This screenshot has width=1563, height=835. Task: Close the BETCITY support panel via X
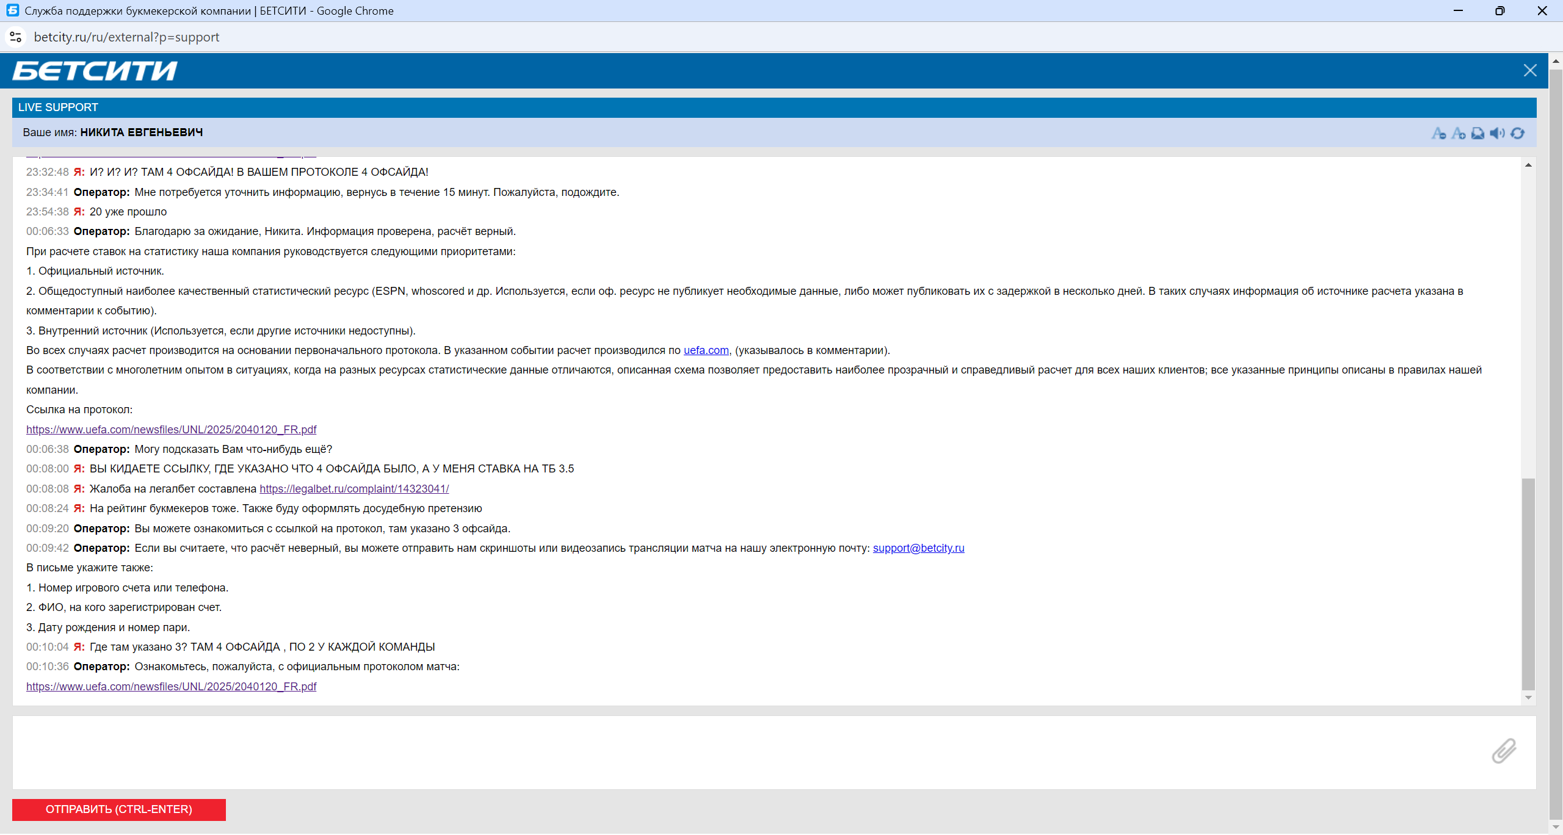[1529, 71]
